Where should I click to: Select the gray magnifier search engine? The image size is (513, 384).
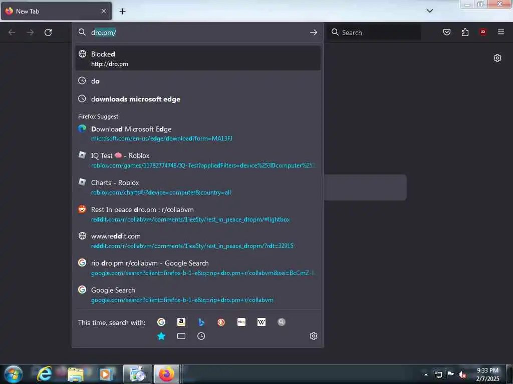click(x=282, y=322)
